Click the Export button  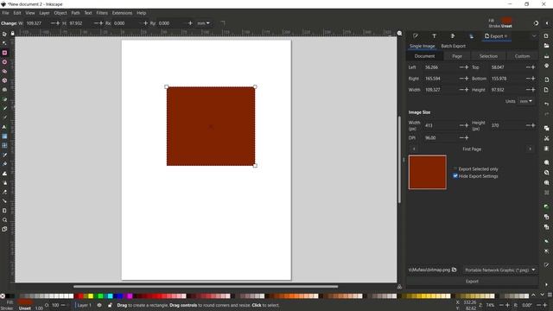pyautogui.click(x=473, y=282)
